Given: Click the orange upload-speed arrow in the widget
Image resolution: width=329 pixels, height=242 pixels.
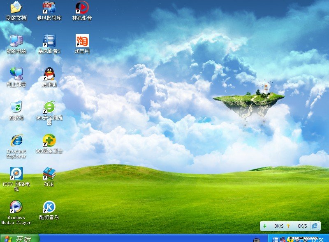Looking at the screenshot, I should coord(288,226).
